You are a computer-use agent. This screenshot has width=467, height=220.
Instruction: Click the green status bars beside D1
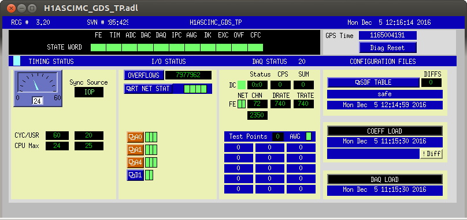149,175
